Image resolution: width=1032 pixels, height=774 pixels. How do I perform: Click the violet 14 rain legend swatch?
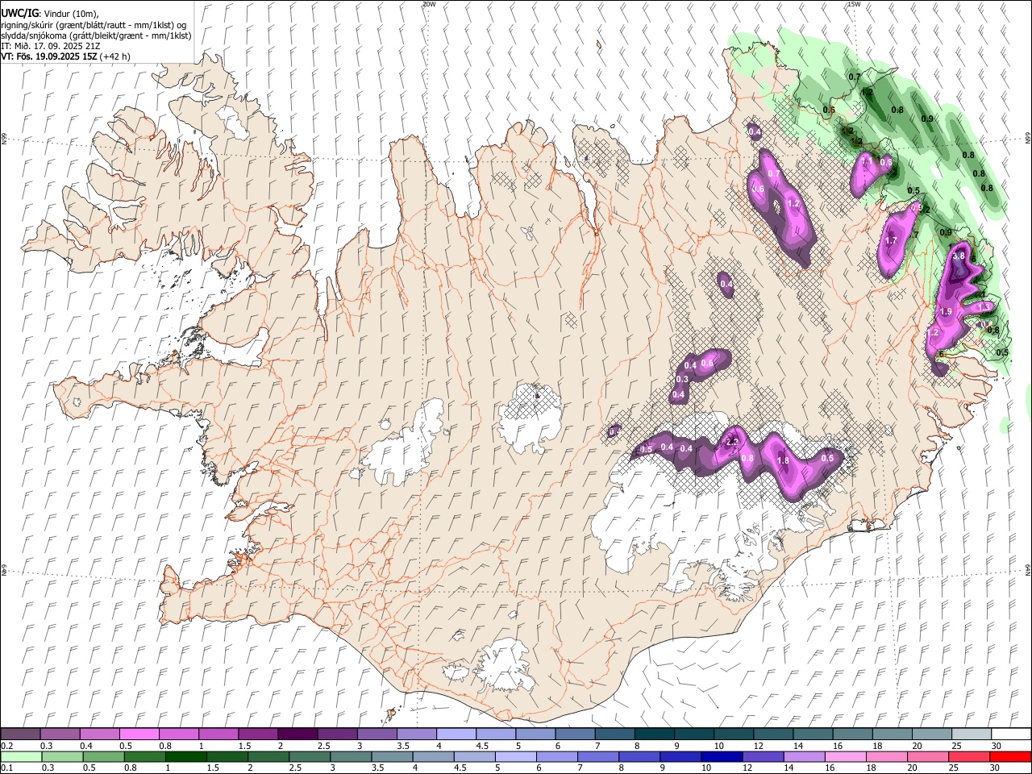(804, 756)
